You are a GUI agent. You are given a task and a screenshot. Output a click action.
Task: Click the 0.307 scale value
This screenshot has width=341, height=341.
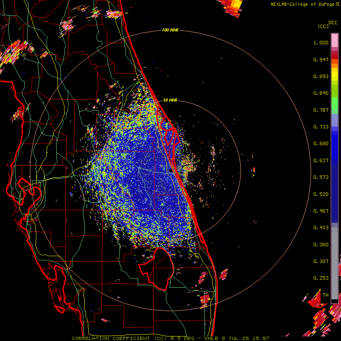[x=321, y=261]
